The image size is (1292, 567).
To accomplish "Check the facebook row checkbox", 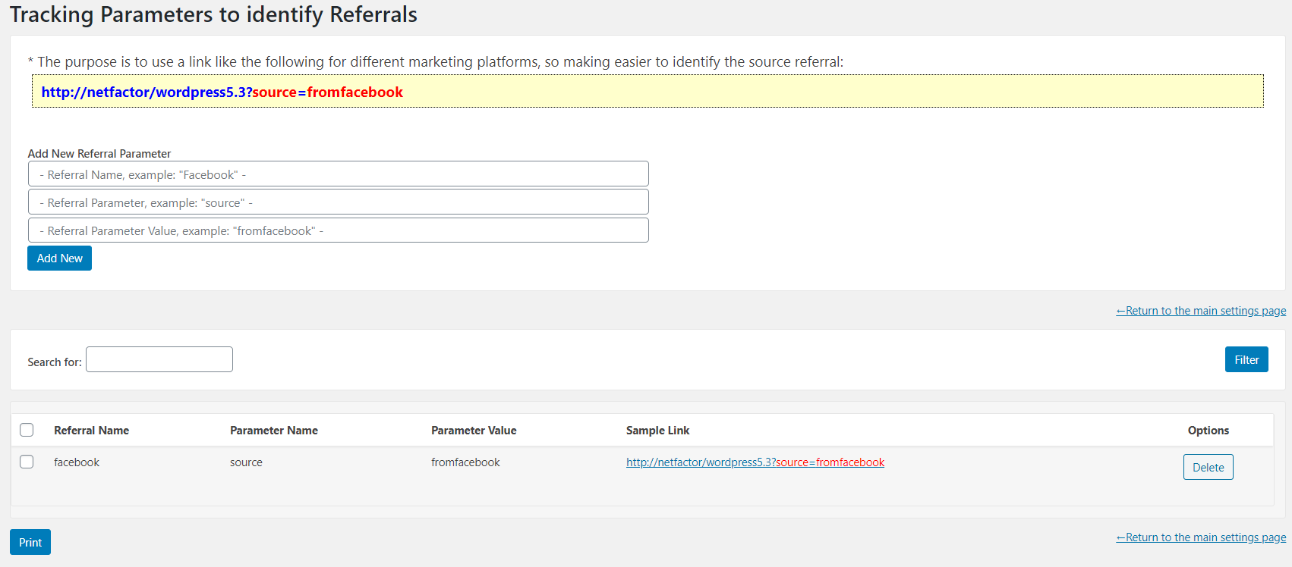I will point(27,462).
